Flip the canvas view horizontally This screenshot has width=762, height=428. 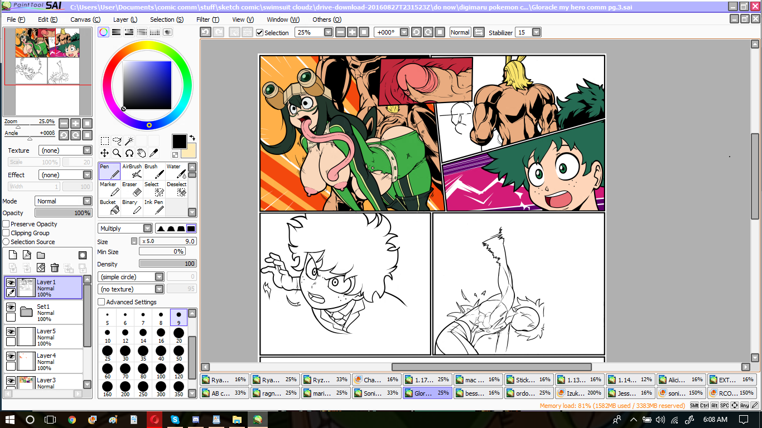click(x=479, y=32)
